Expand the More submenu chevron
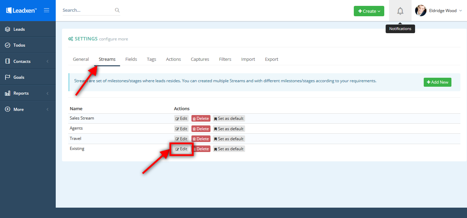The height and width of the screenshot is (218, 467). tap(47, 110)
